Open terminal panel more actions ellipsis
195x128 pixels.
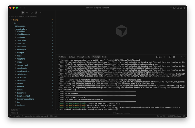point(178,57)
